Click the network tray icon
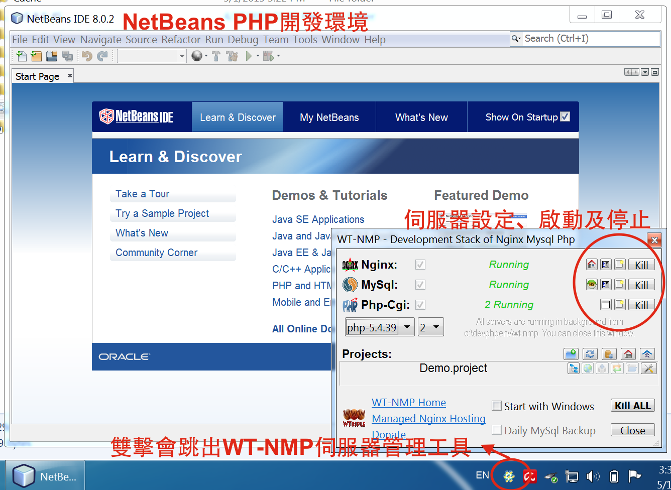This screenshot has height=490, width=671. point(572,476)
